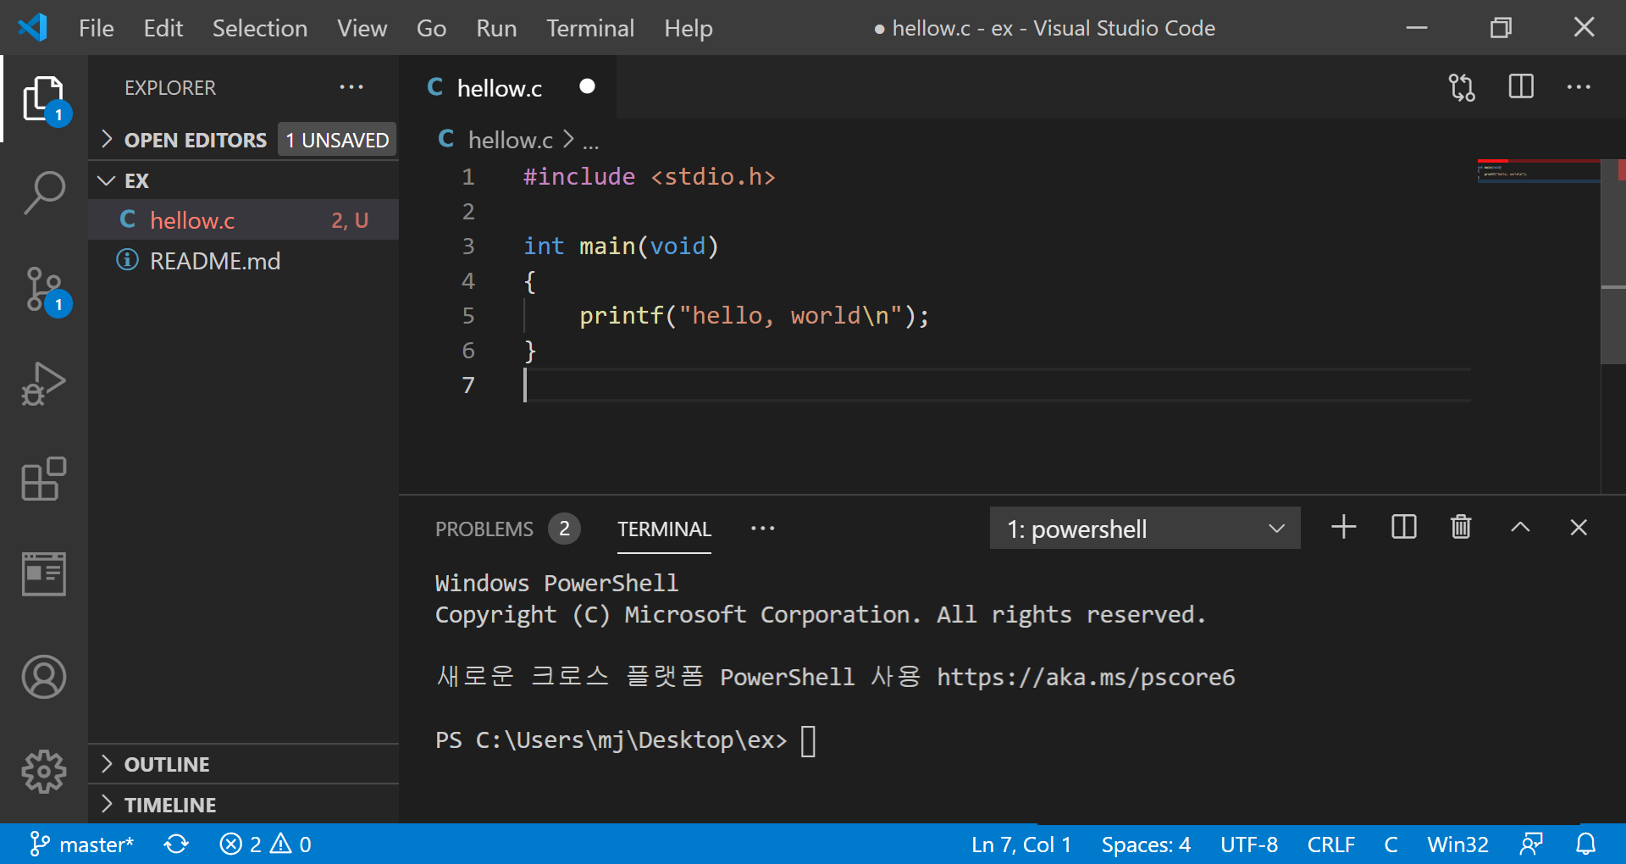
Task: Open the Extensions view
Action: [x=44, y=479]
